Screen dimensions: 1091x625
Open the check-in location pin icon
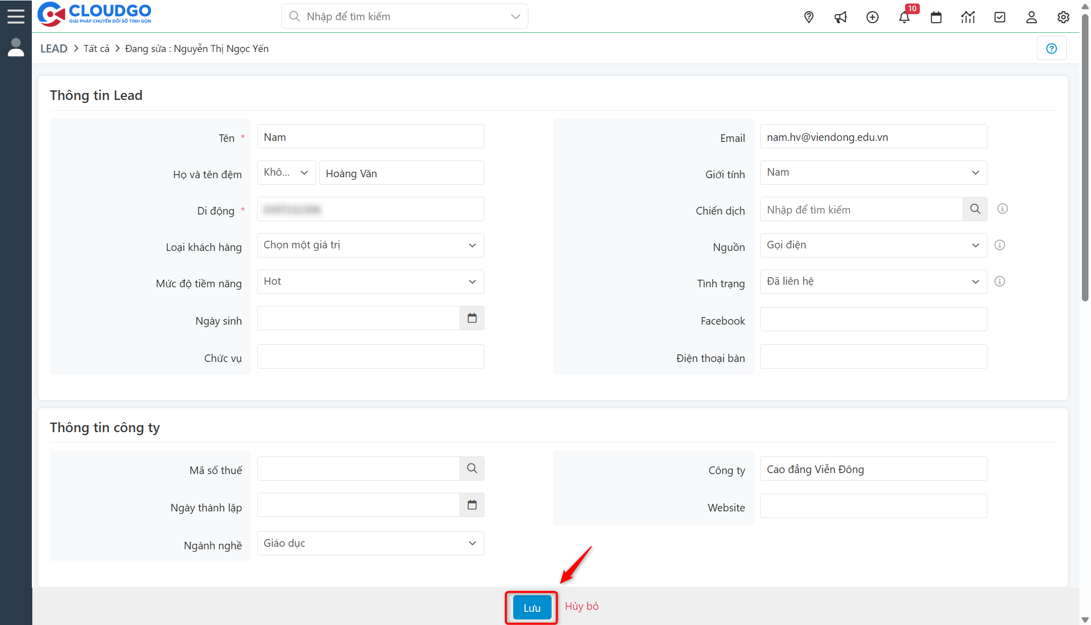(809, 17)
